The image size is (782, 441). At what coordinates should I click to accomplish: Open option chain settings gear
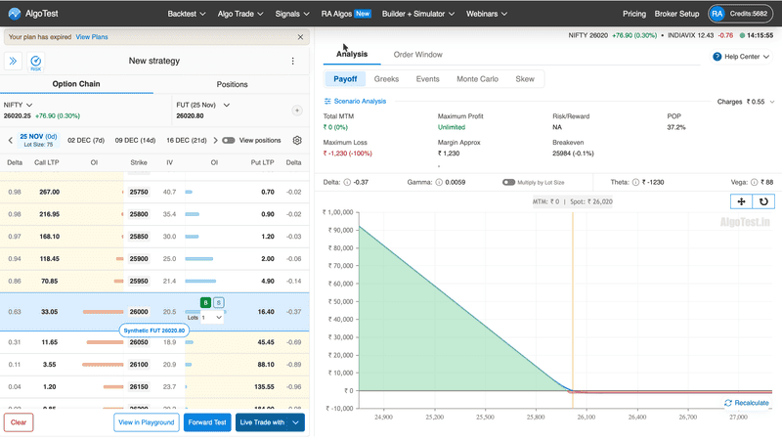[297, 140]
